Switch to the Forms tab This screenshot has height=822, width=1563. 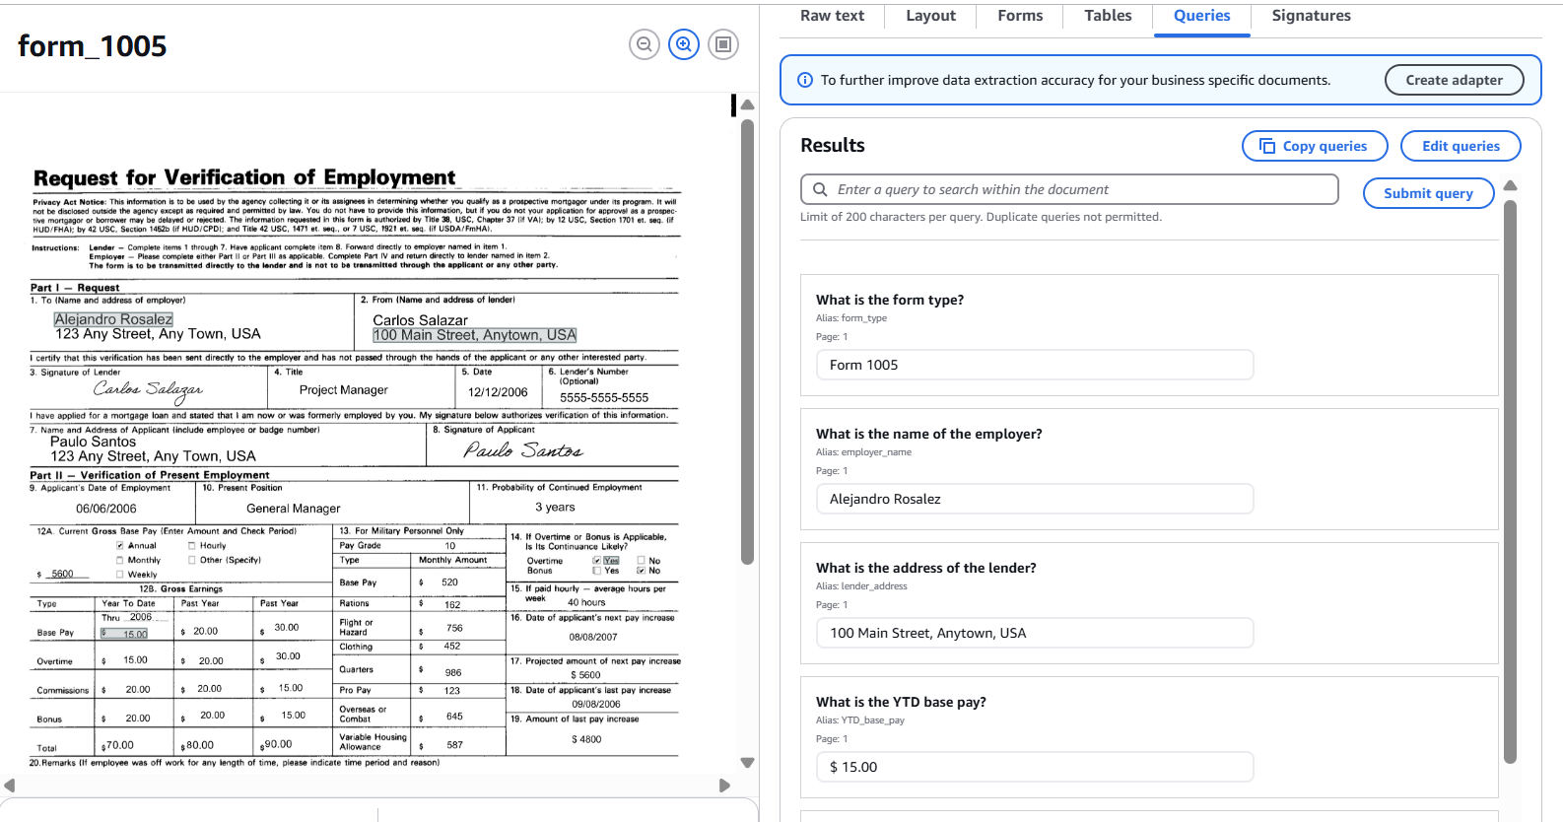point(1020,16)
